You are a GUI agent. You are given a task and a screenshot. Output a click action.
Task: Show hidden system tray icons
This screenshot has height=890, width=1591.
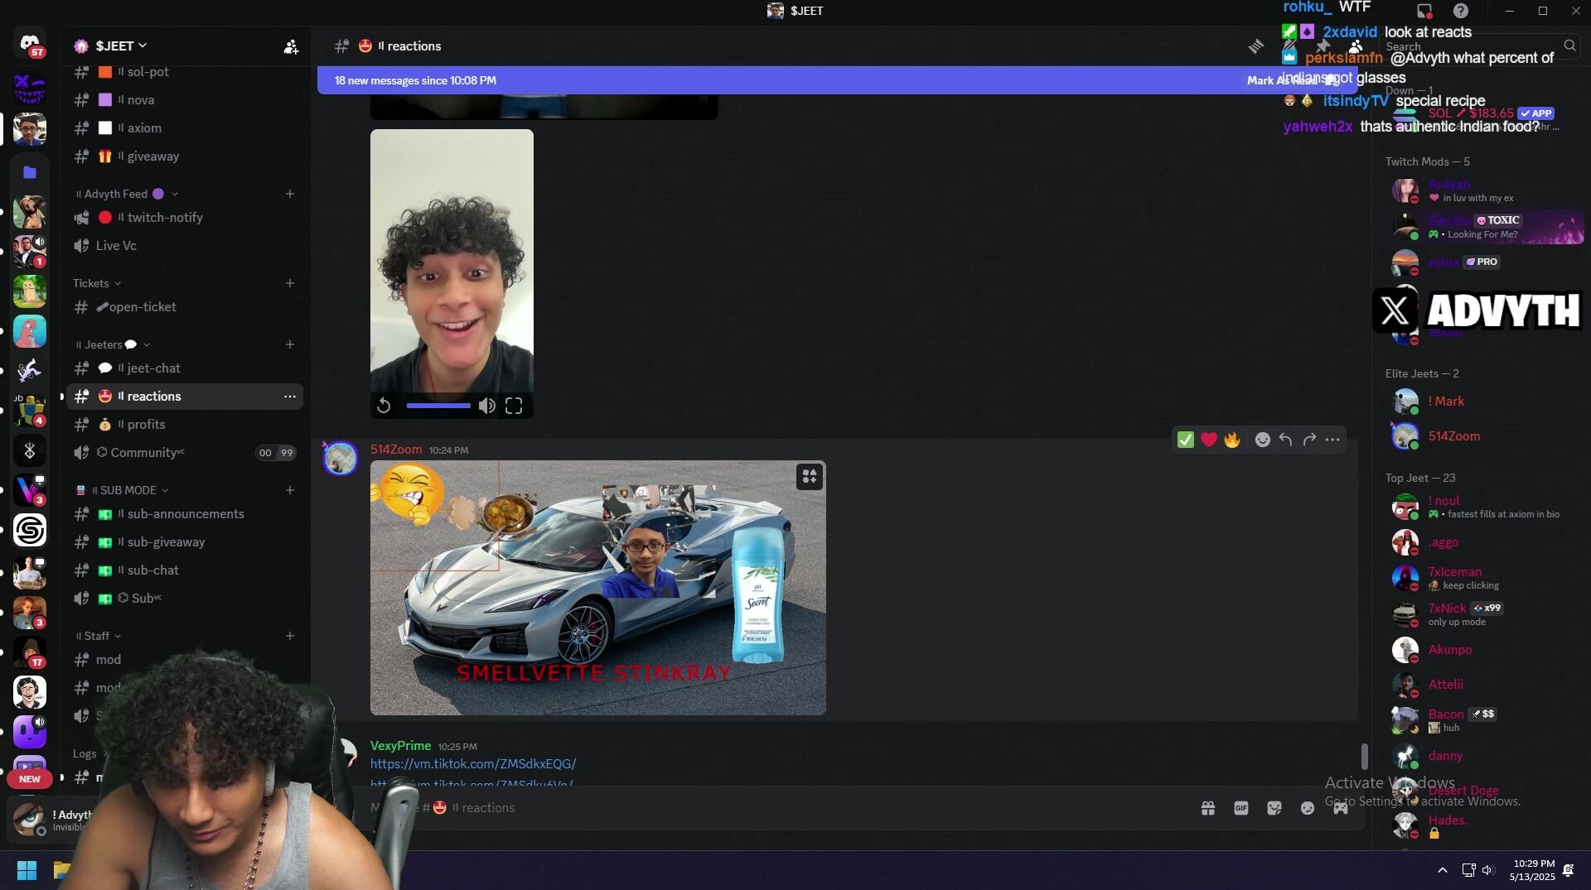click(x=1443, y=870)
